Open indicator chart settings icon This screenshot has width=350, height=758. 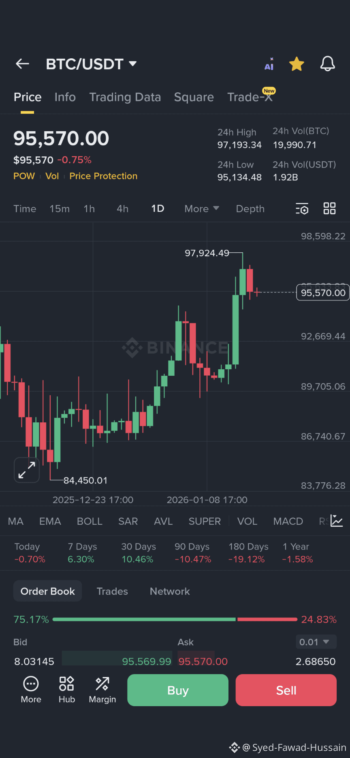[x=337, y=521]
